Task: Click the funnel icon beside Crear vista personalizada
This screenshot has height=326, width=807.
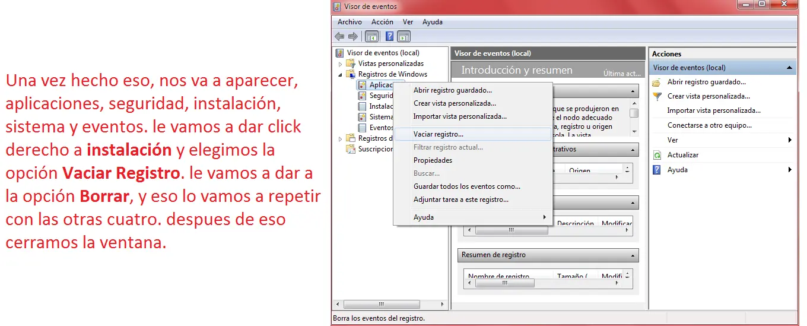Action: click(x=657, y=96)
